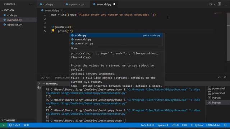Click unsaved dot on evenodd.py tab

pos(114,4)
